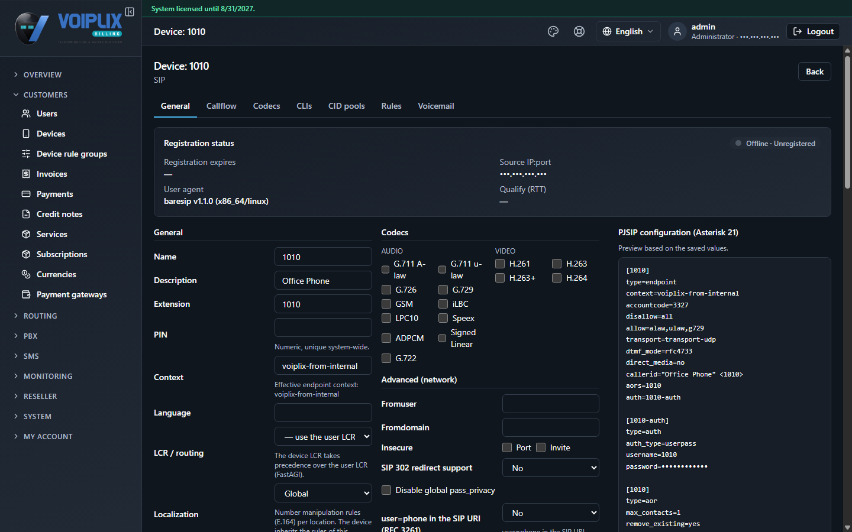Image resolution: width=852 pixels, height=532 pixels.
Task: Switch to the Callflow tab
Action: coord(221,106)
